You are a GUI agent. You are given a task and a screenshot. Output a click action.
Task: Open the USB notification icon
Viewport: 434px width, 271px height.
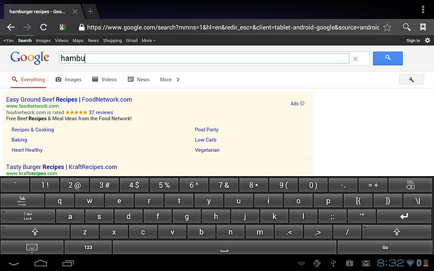pos(334,263)
